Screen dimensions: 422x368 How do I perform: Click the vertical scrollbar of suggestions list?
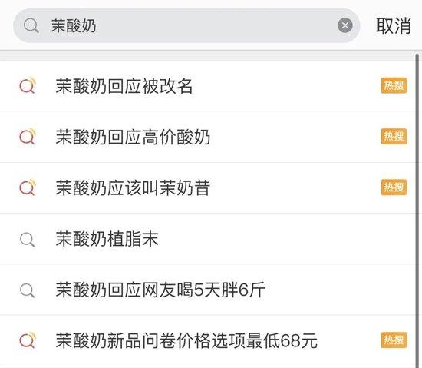417,211
